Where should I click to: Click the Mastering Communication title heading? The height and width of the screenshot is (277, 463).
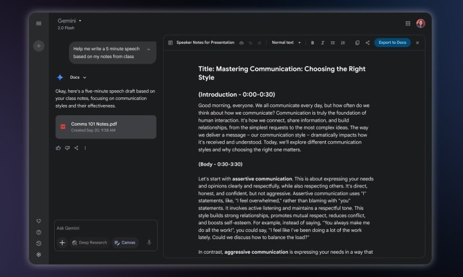point(281,73)
